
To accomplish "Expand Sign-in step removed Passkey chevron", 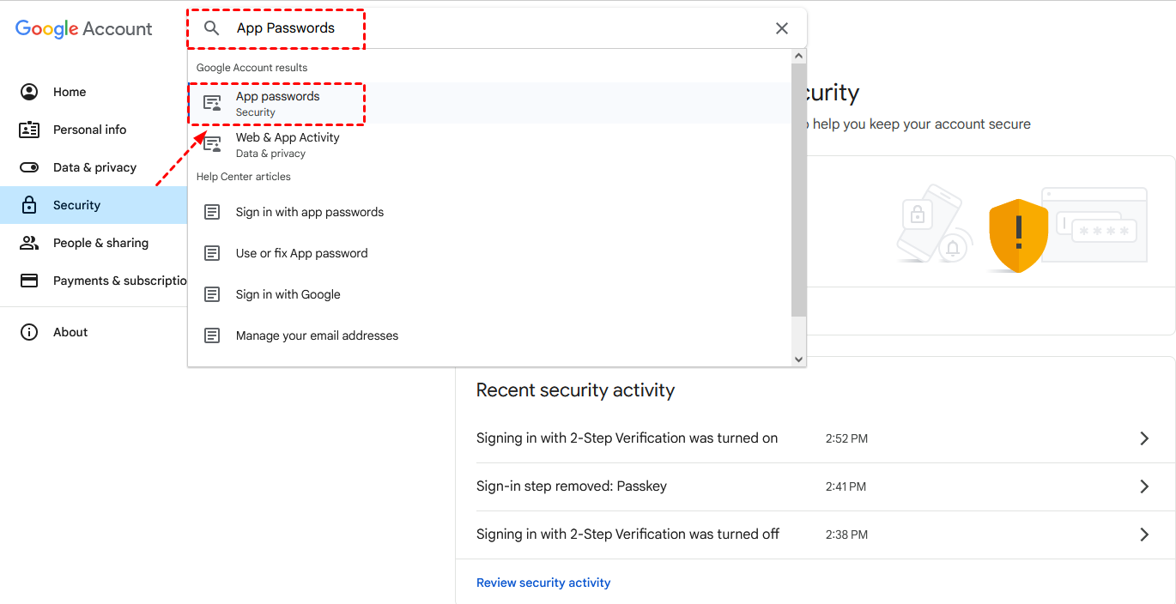I will (x=1143, y=486).
